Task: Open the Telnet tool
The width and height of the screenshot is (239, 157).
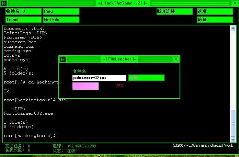Action: coord(23,20)
